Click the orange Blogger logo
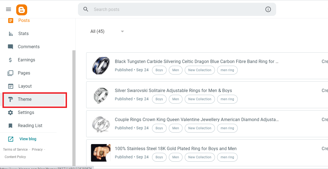 coord(22,10)
